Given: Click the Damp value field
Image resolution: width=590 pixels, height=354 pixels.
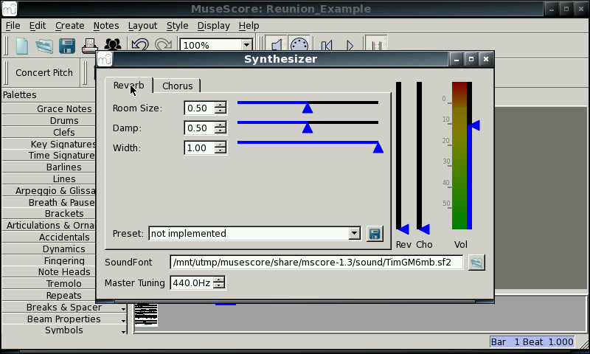Looking at the screenshot, I should click(x=199, y=128).
